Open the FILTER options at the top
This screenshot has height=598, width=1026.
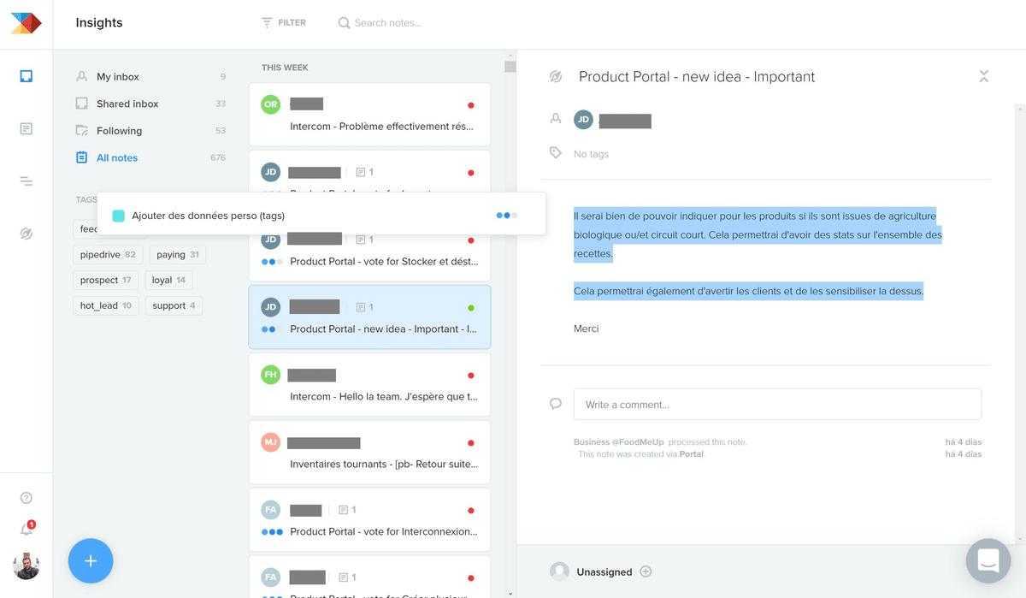(x=284, y=22)
